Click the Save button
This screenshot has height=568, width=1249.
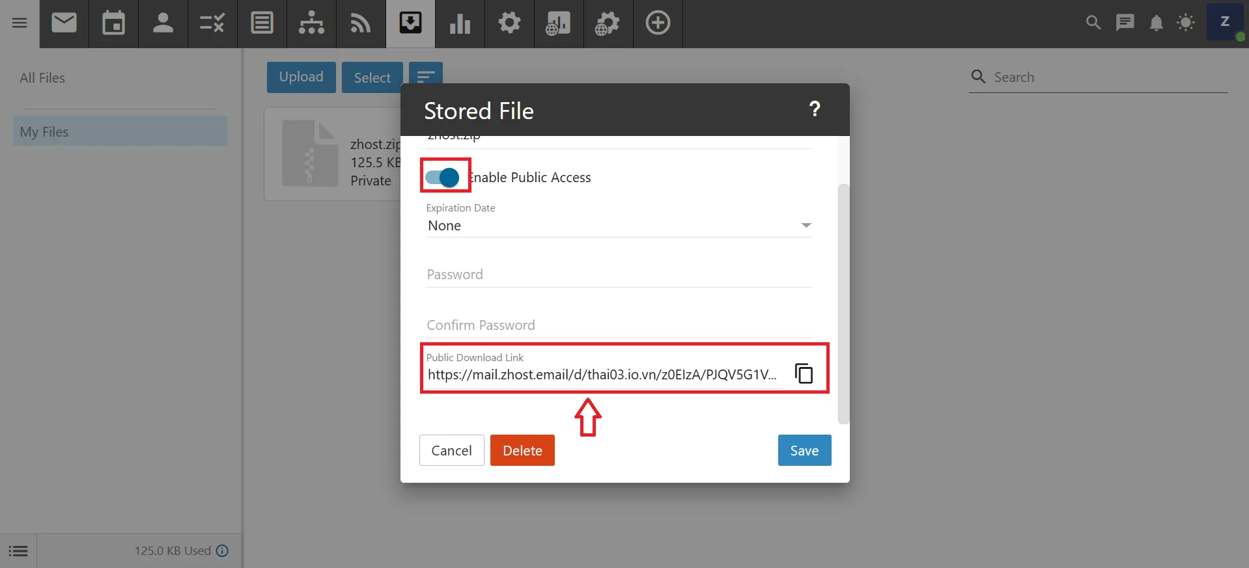[804, 450]
